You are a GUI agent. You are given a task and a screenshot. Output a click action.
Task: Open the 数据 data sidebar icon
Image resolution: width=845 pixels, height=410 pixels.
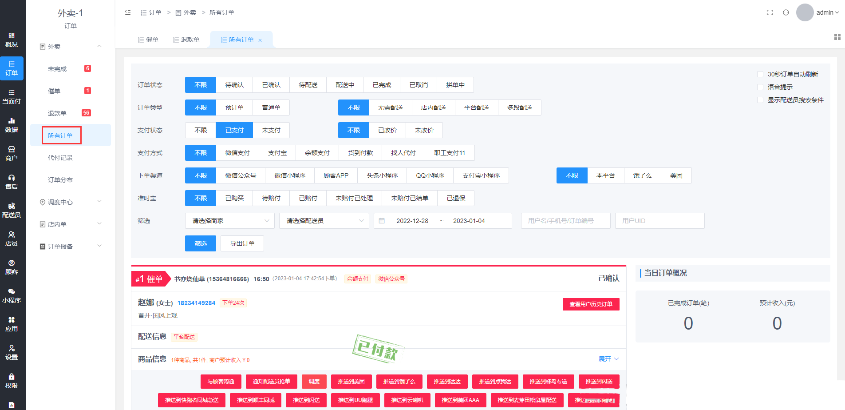pyautogui.click(x=12, y=125)
